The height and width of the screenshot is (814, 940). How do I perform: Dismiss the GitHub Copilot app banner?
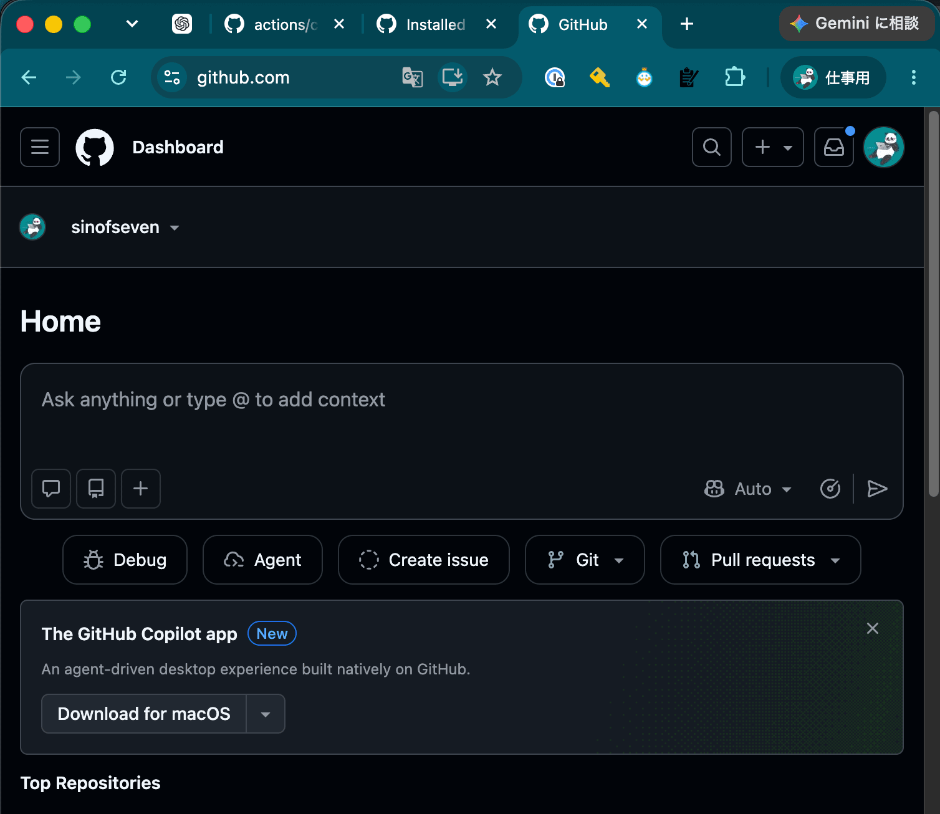tap(873, 628)
